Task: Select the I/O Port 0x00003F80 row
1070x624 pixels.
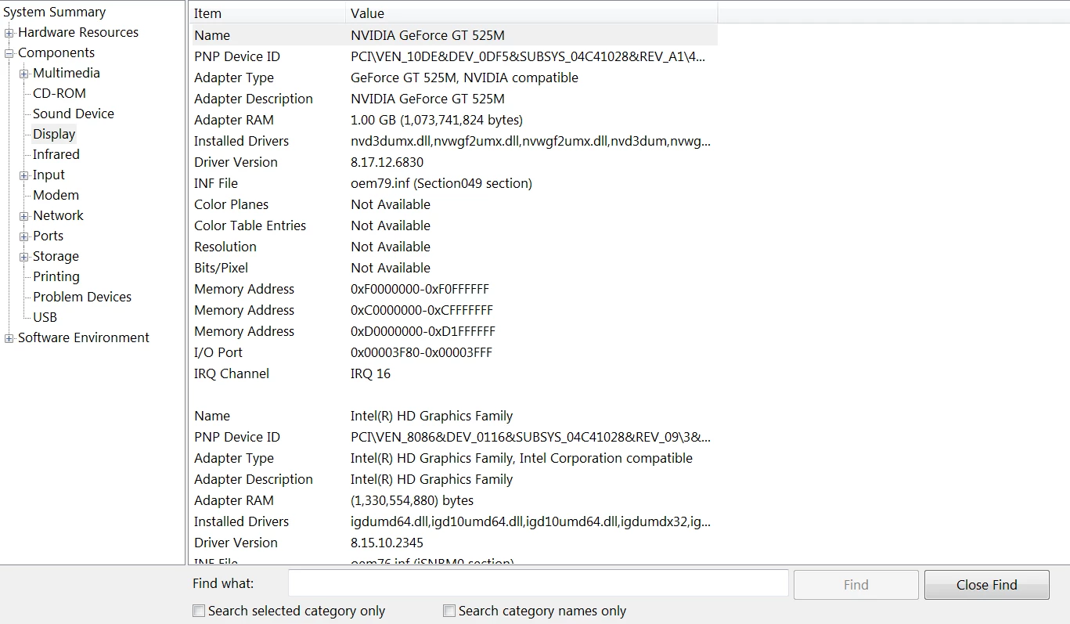Action: (454, 352)
